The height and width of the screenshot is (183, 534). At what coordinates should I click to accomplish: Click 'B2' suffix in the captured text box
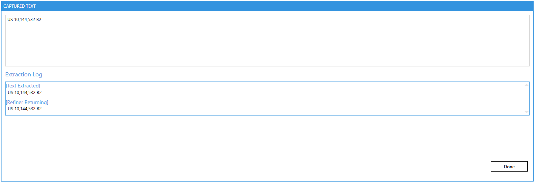point(38,20)
